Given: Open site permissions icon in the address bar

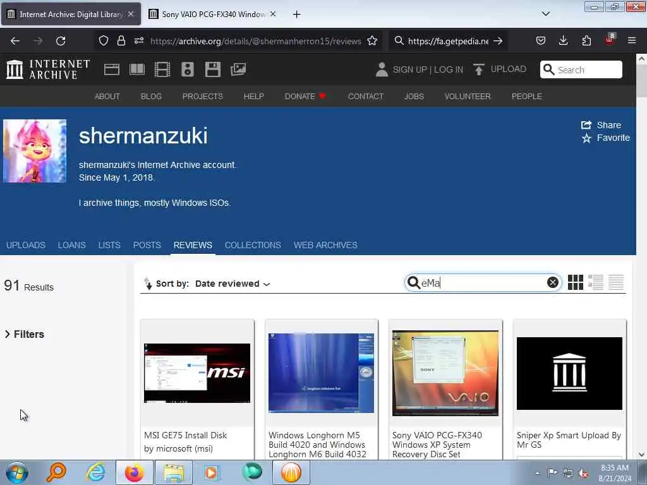Looking at the screenshot, I should click(139, 41).
